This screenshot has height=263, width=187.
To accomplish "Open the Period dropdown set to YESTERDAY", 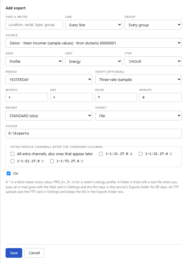I will 49,79.
